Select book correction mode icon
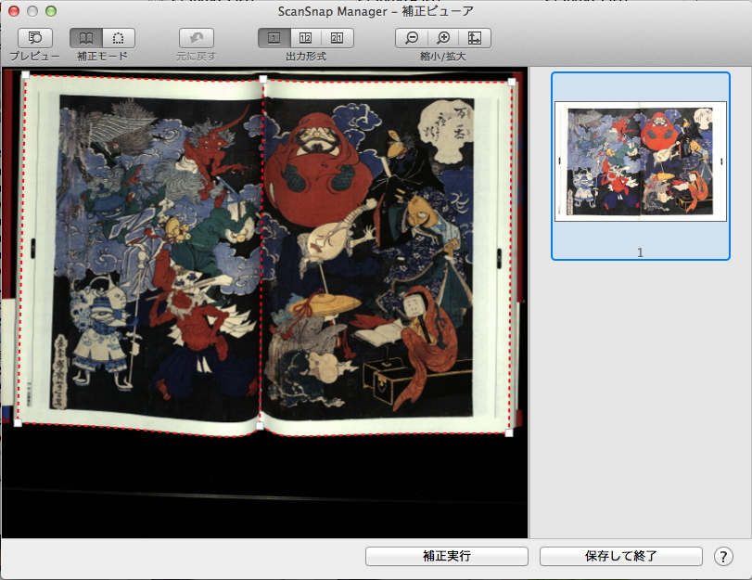The width and height of the screenshot is (752, 580). point(86,38)
